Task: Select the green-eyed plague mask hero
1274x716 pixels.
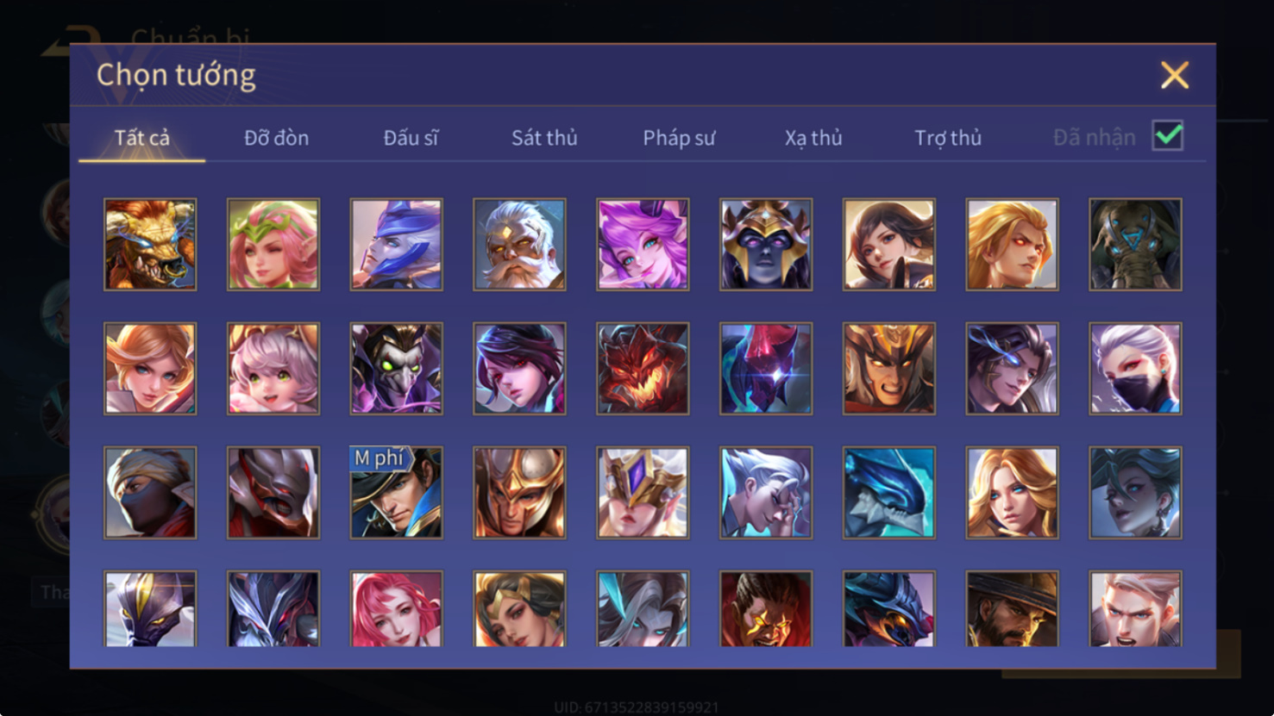Action: pos(397,369)
